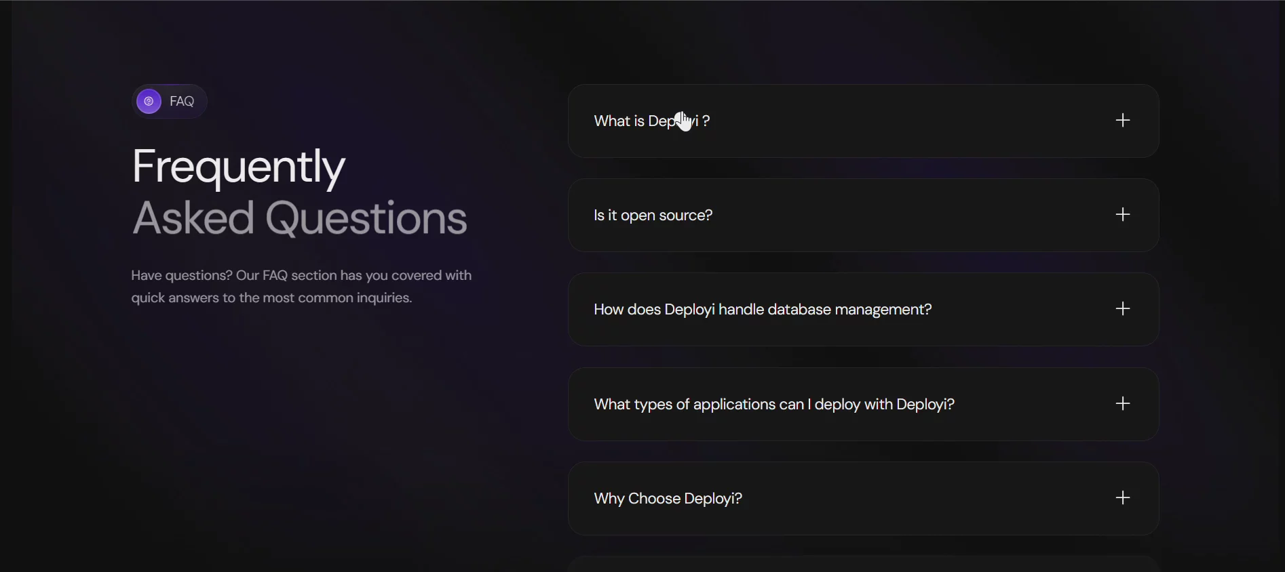Click plus icon on the database management question
This screenshot has width=1285, height=572.
click(x=1123, y=309)
